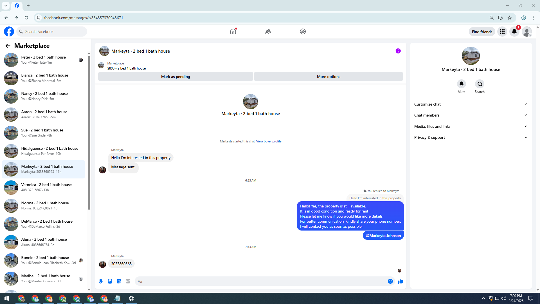Open the Facebook menu grid icon
Image resolution: width=540 pixels, height=304 pixels.
pyautogui.click(x=502, y=32)
